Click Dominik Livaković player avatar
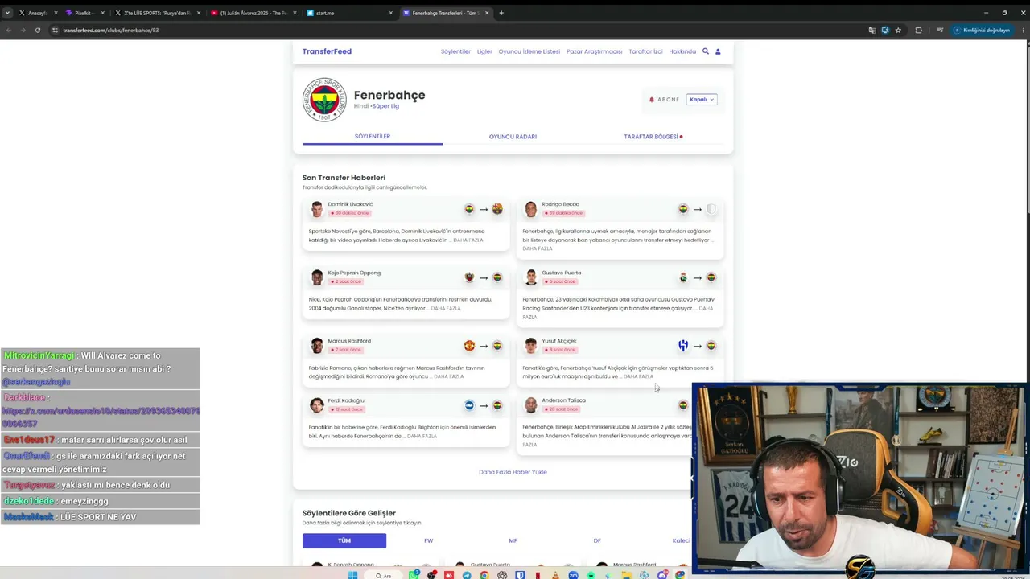 [x=317, y=209]
